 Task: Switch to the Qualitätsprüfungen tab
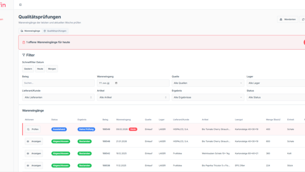(x=55, y=31)
